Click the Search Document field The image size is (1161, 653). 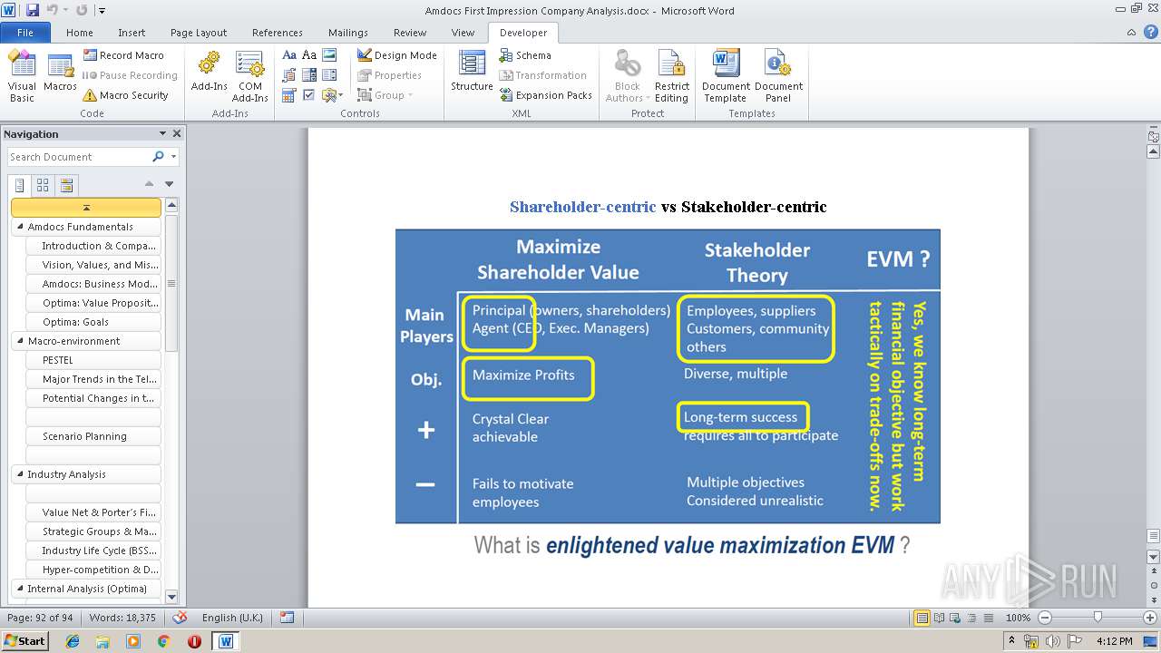(x=79, y=157)
